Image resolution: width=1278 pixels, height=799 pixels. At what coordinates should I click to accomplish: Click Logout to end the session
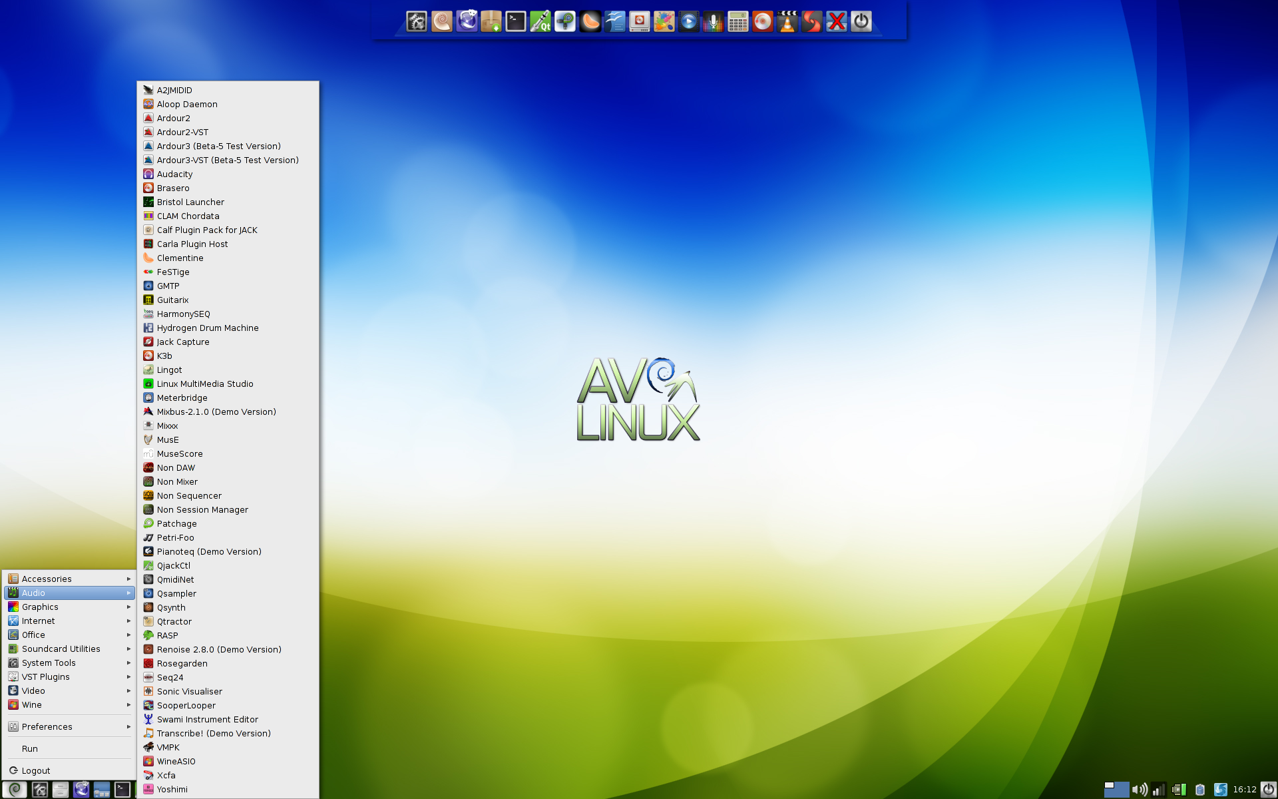37,770
